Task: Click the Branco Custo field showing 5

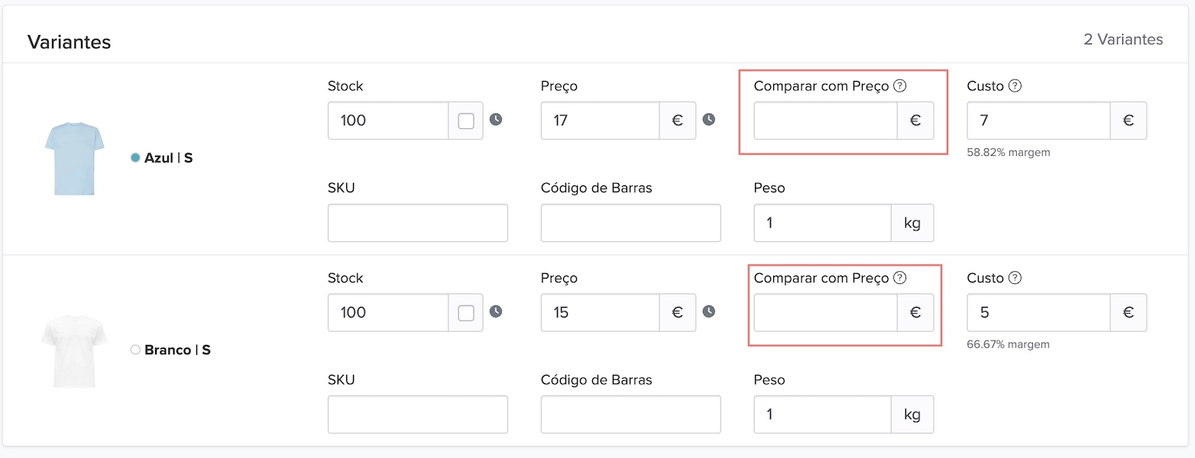Action: pos(1038,313)
